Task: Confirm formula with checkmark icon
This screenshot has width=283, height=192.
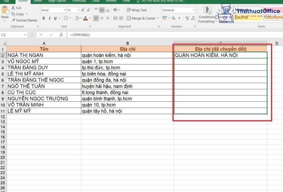Action: (51, 35)
